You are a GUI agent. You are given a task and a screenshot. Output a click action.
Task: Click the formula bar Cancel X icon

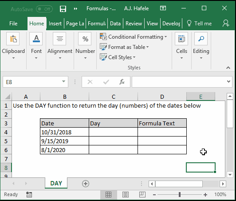90,82
